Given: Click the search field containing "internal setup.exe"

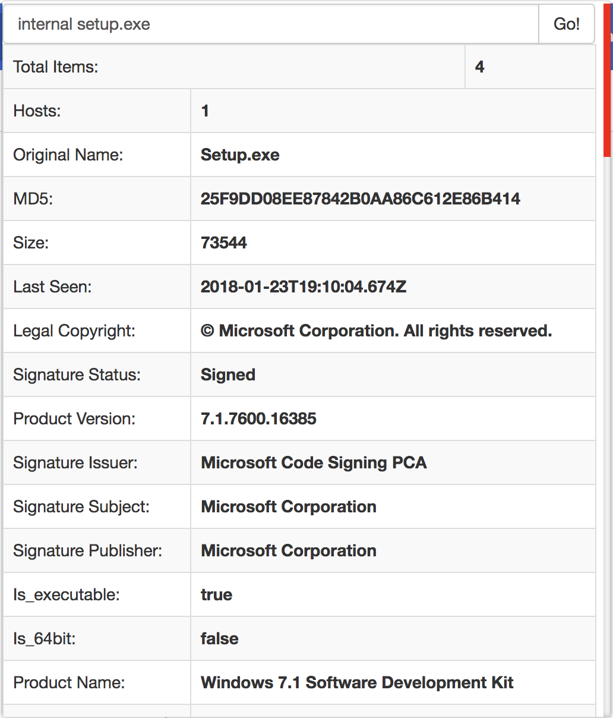Looking at the screenshot, I should pyautogui.click(x=270, y=24).
